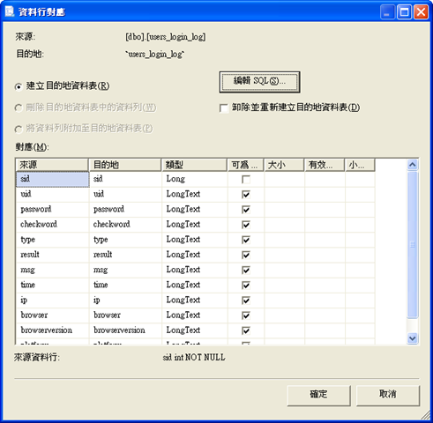
Task: Uncheck nullable checkbox for password row
Action: (x=246, y=210)
